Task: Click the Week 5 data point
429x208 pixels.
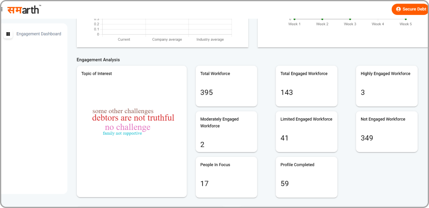Action: [406, 19]
